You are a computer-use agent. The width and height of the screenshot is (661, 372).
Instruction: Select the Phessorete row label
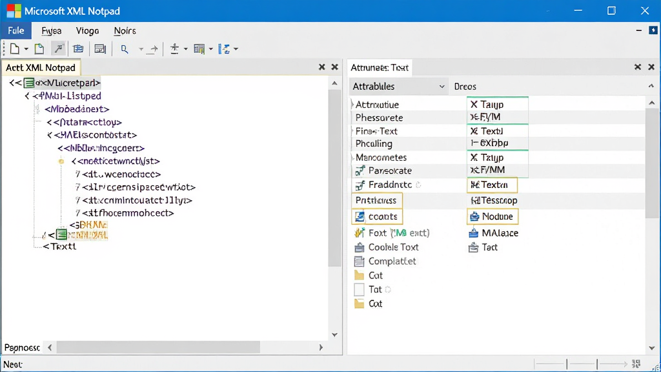[x=379, y=118]
